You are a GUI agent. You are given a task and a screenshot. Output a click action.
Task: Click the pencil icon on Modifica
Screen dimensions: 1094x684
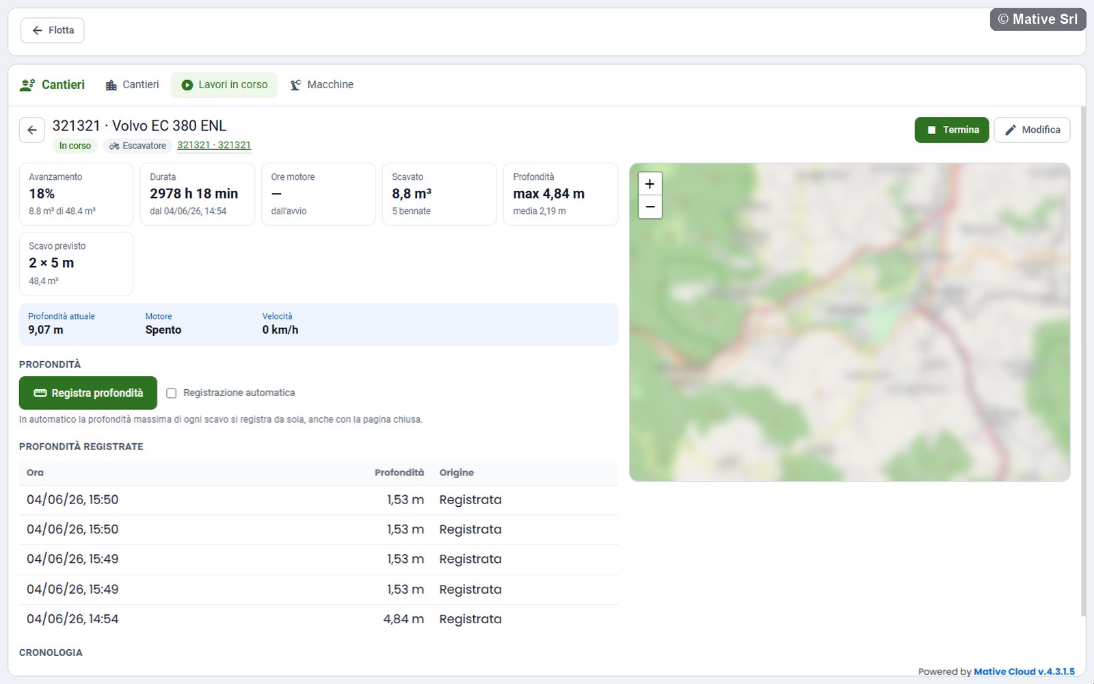(1011, 130)
